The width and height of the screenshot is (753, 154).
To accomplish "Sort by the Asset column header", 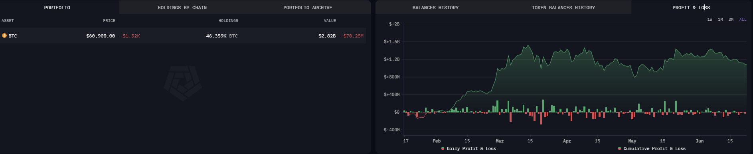I will coord(8,21).
